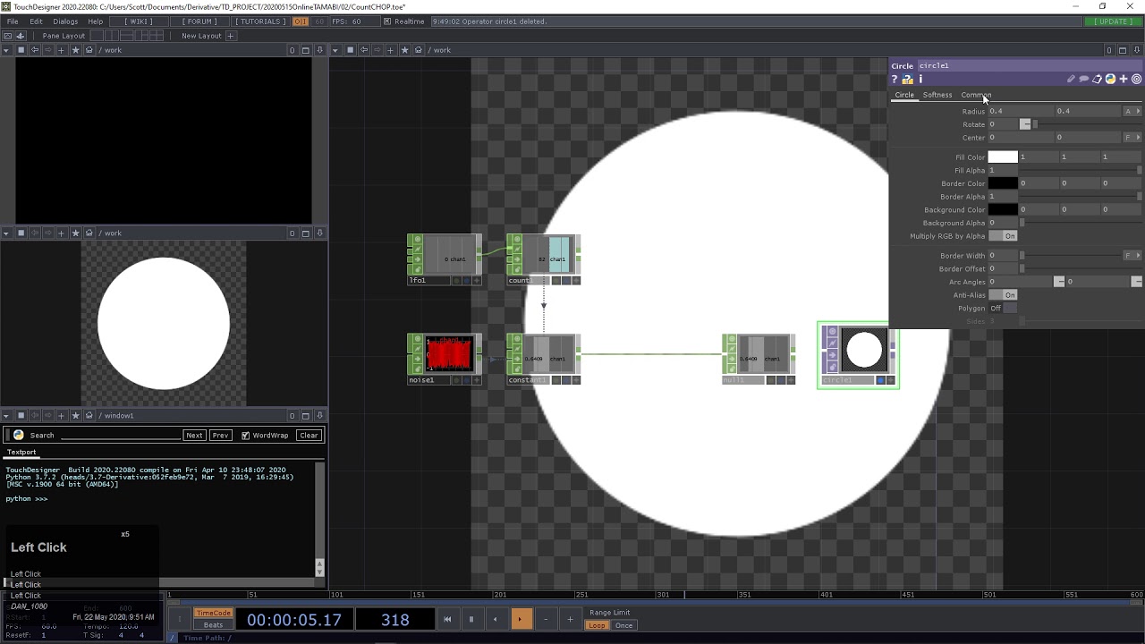Switch to Common parameter tab
The width and height of the screenshot is (1145, 644).
tap(976, 95)
